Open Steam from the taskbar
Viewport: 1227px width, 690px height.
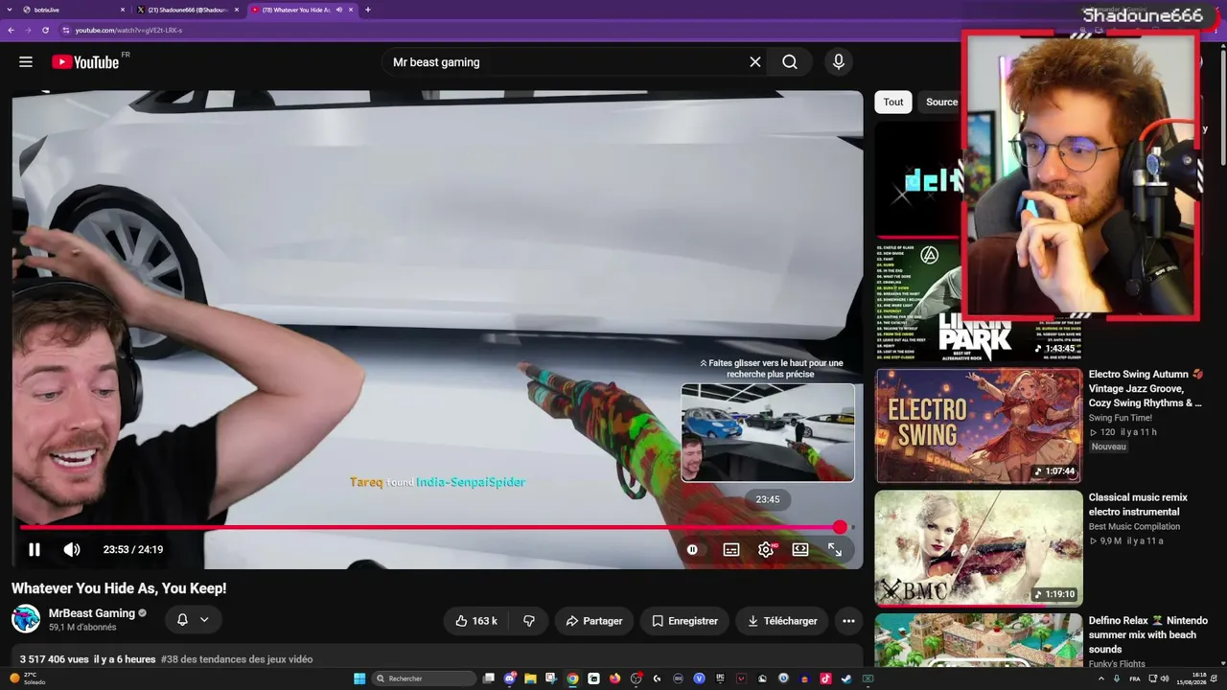(x=846, y=678)
